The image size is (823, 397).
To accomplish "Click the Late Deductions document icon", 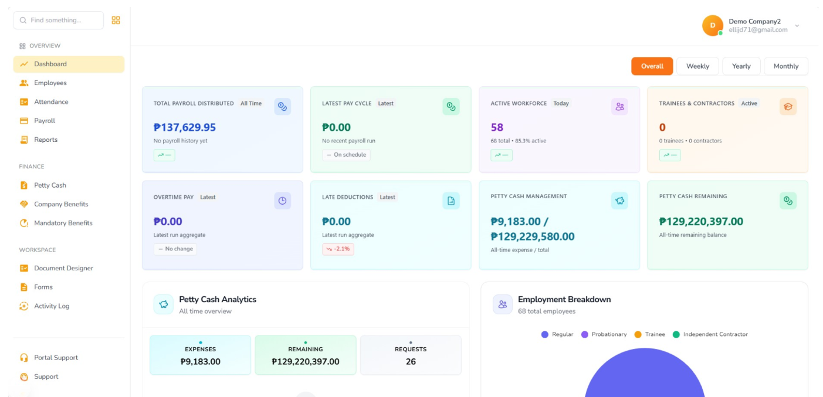I will (451, 201).
